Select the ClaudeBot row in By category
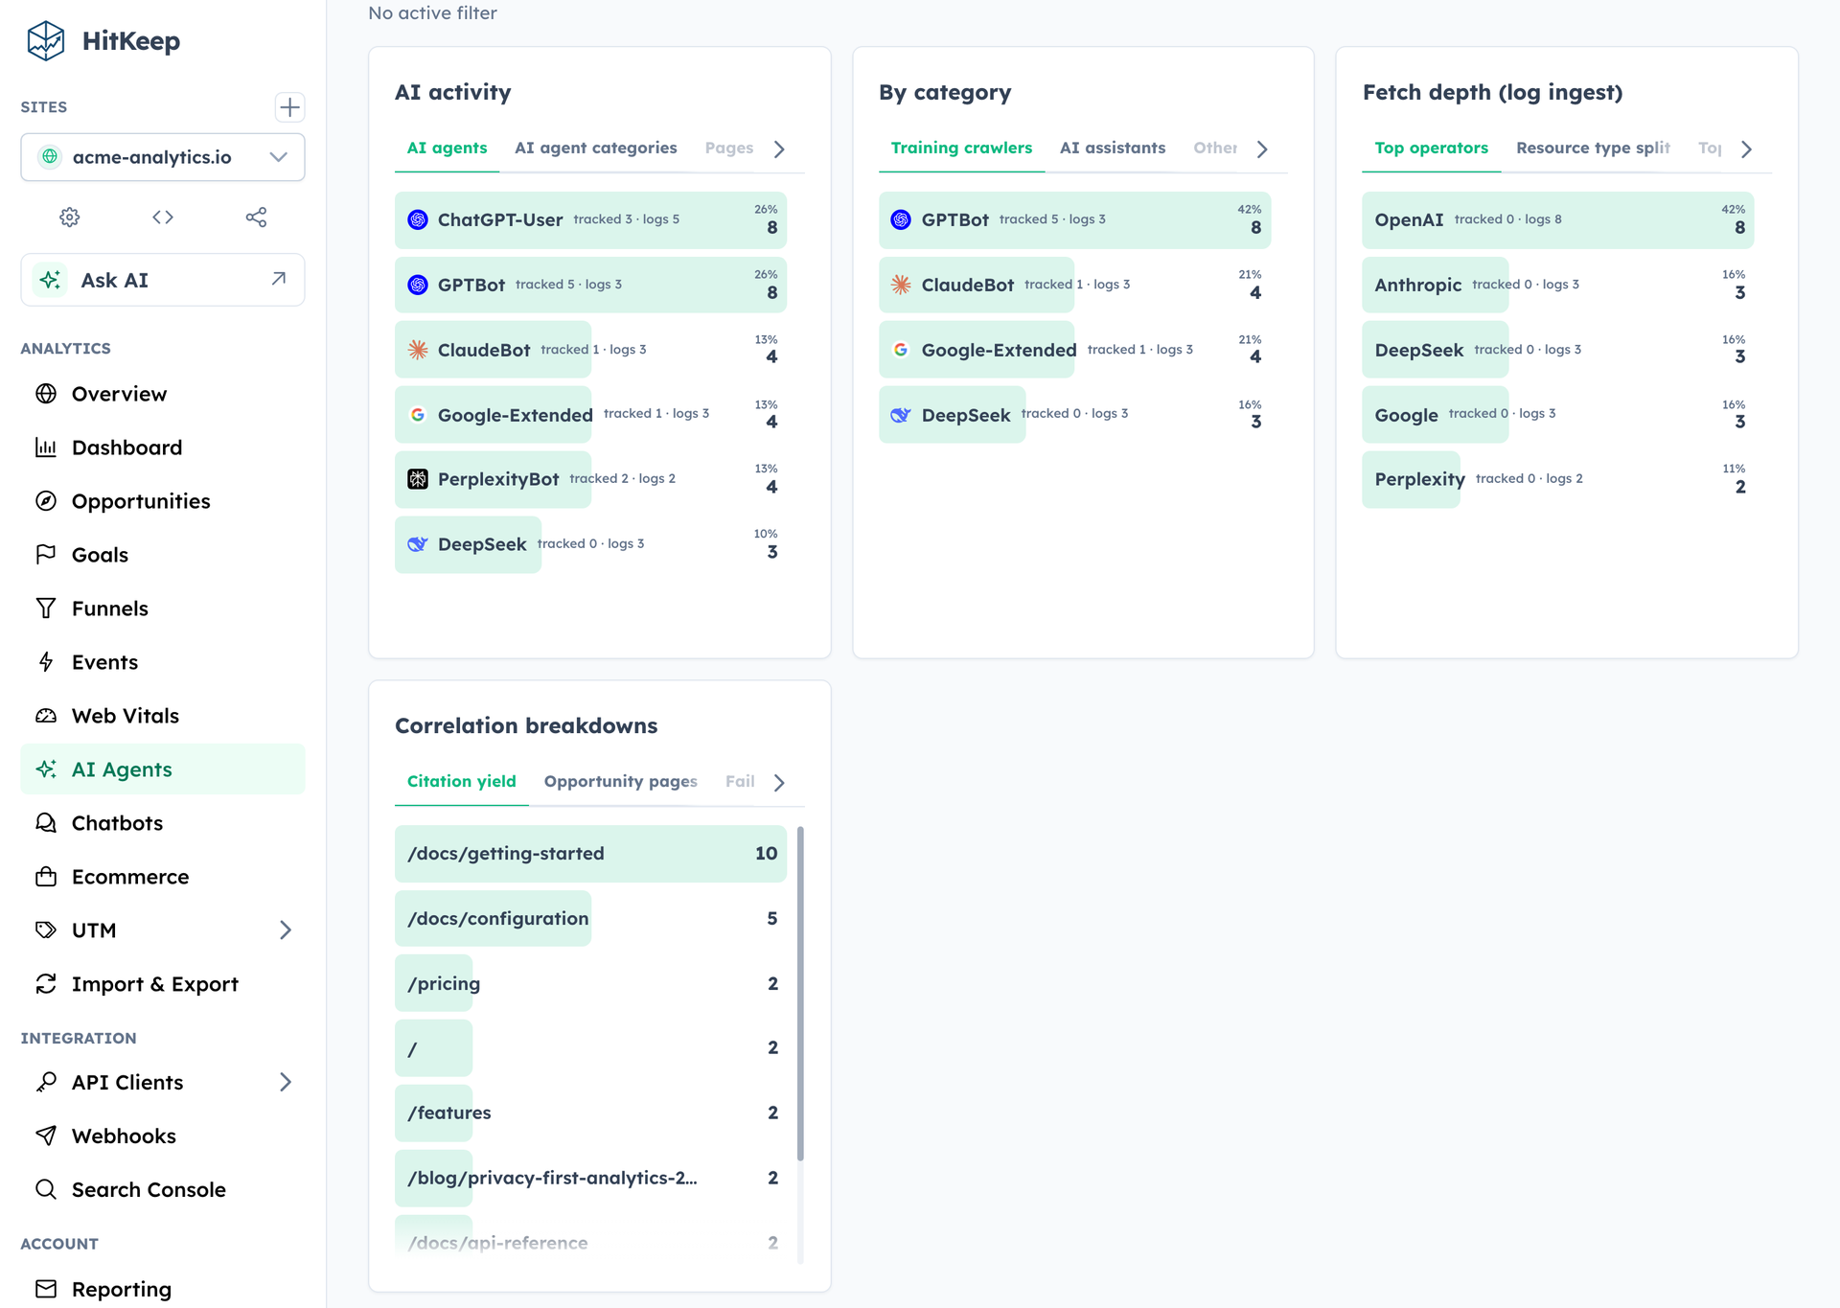1840x1308 pixels. 1074,285
